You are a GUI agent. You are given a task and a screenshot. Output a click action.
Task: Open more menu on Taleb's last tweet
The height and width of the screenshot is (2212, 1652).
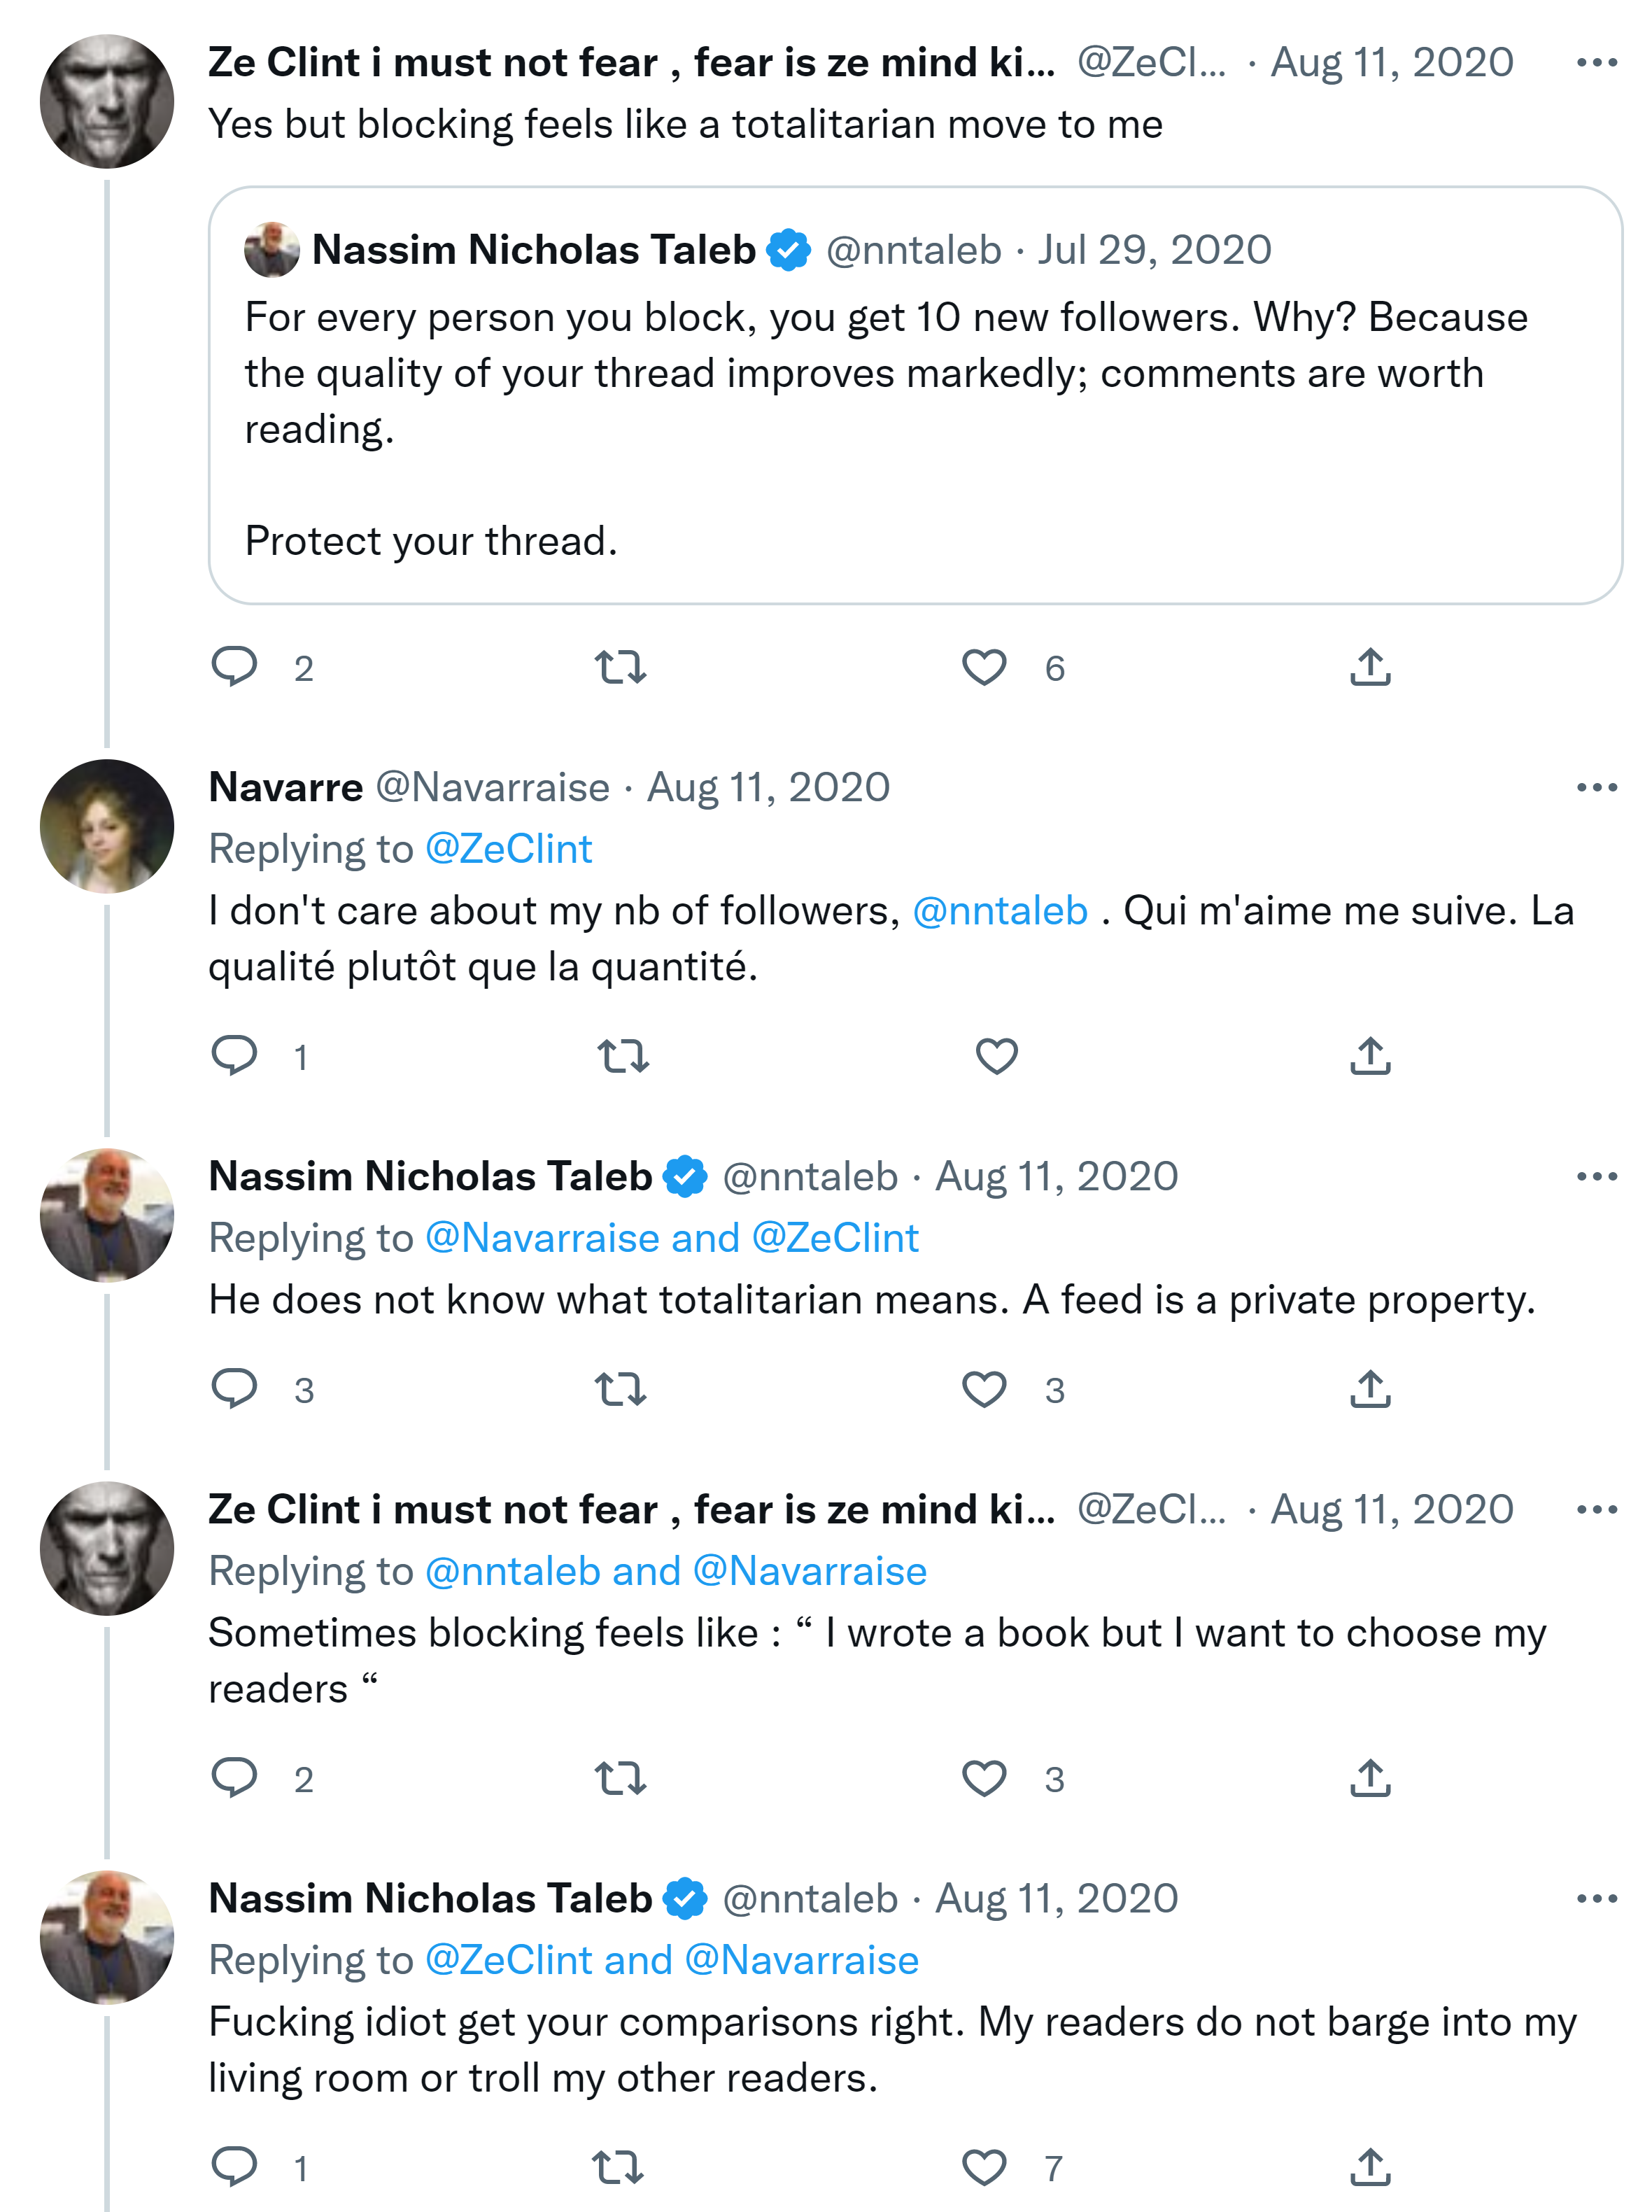pos(1596,1899)
